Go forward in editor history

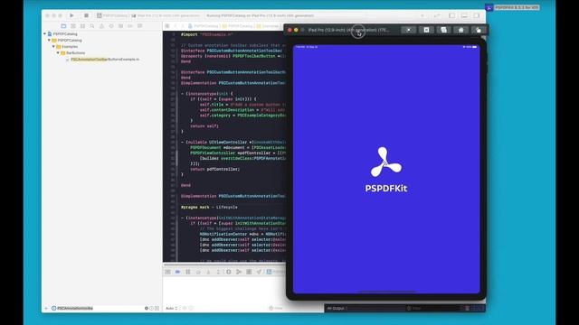click(x=183, y=26)
